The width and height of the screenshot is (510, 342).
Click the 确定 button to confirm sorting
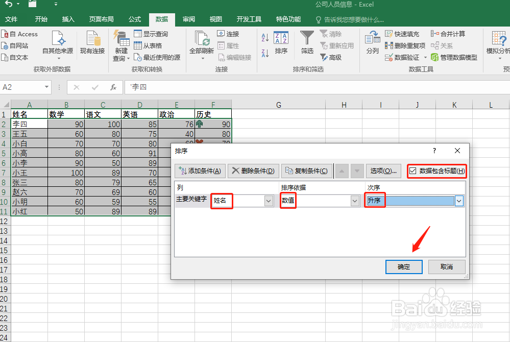[404, 267]
